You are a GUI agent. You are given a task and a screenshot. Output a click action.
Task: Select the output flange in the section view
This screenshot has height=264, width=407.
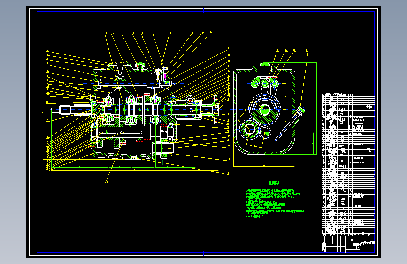[x=215, y=110]
